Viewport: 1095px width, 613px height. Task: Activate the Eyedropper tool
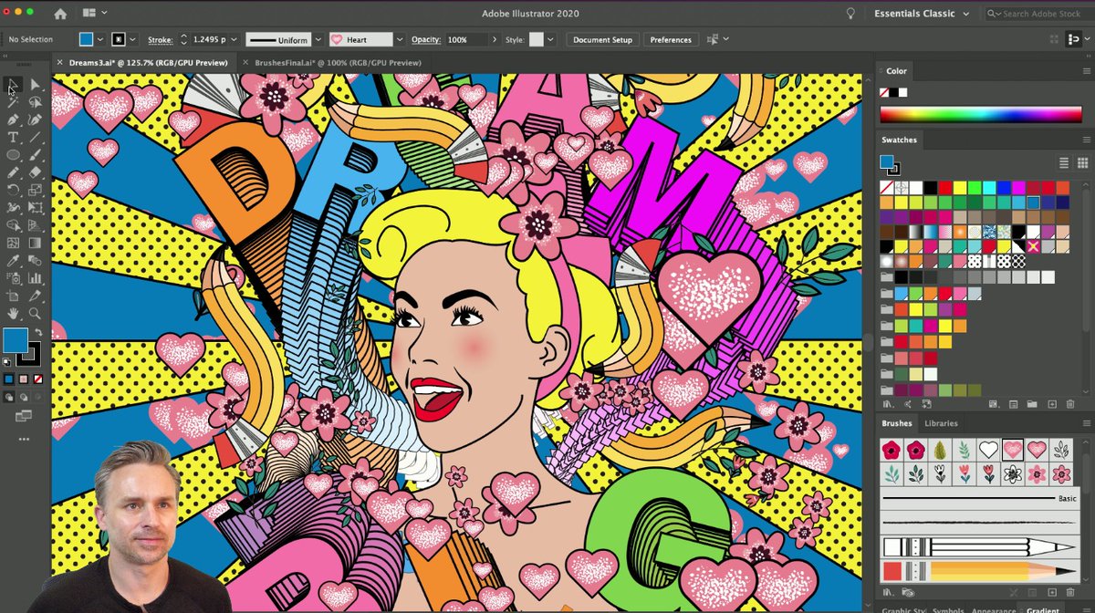tap(13, 260)
